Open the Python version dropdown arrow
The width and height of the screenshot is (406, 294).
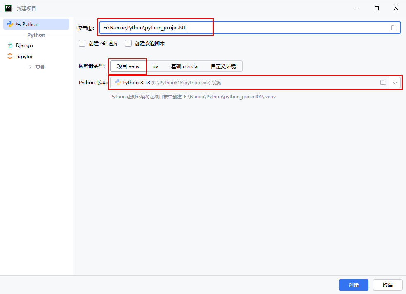tap(395, 83)
